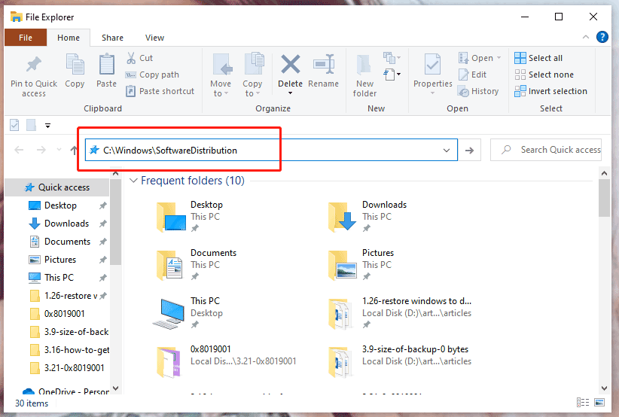Click Invert selection

tap(550, 91)
